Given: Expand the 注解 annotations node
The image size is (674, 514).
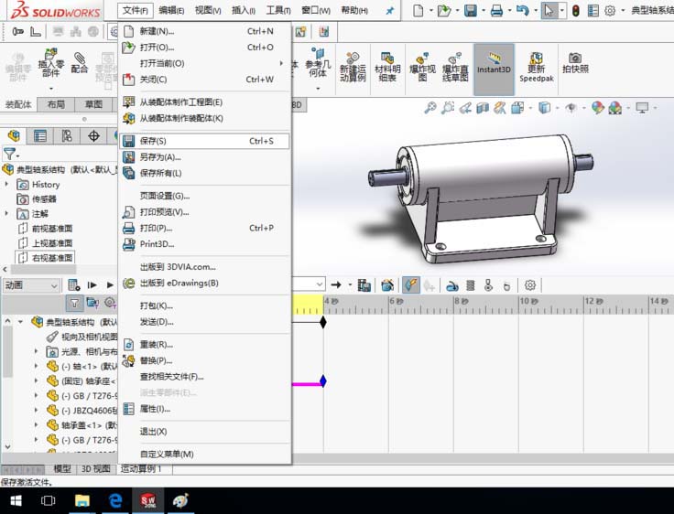Looking at the screenshot, I should [x=6, y=213].
